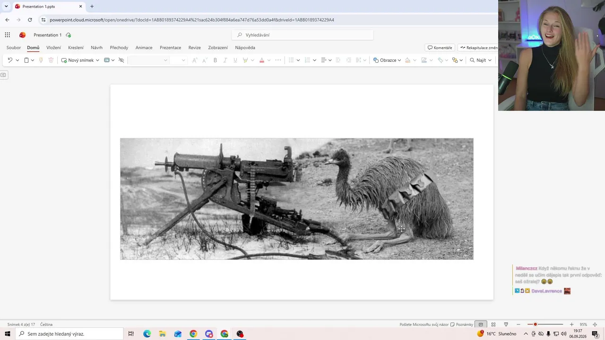Click Pošlete Microsoftu svůj názor link
The image size is (605, 340).
coord(424,324)
